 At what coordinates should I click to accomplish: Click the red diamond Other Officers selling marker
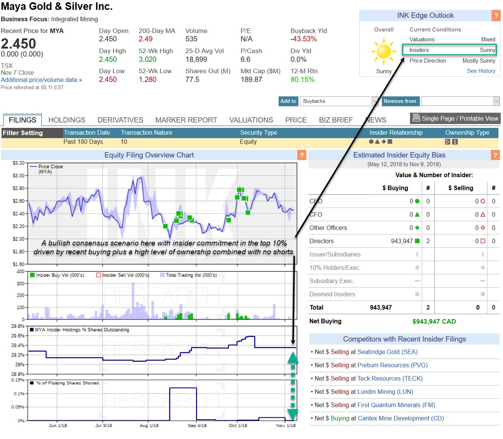483,228
